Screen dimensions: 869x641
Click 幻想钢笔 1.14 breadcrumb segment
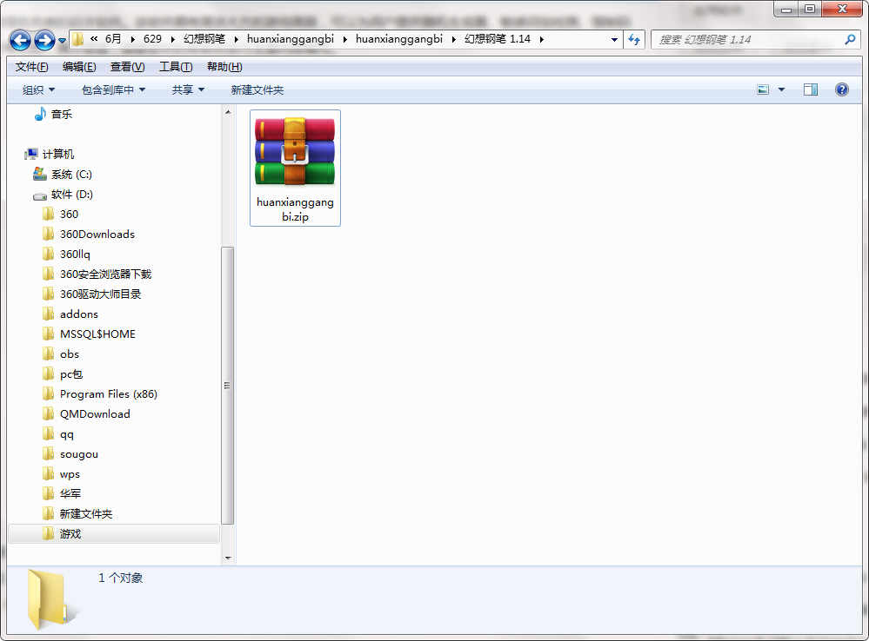point(497,39)
